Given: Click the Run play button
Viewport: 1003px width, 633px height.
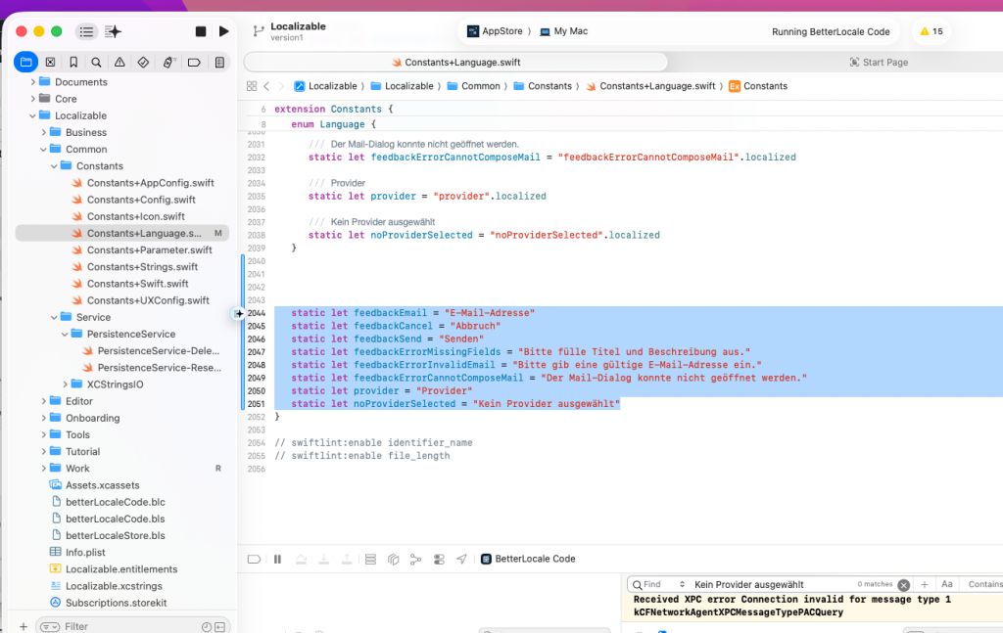Looking at the screenshot, I should 223,32.
